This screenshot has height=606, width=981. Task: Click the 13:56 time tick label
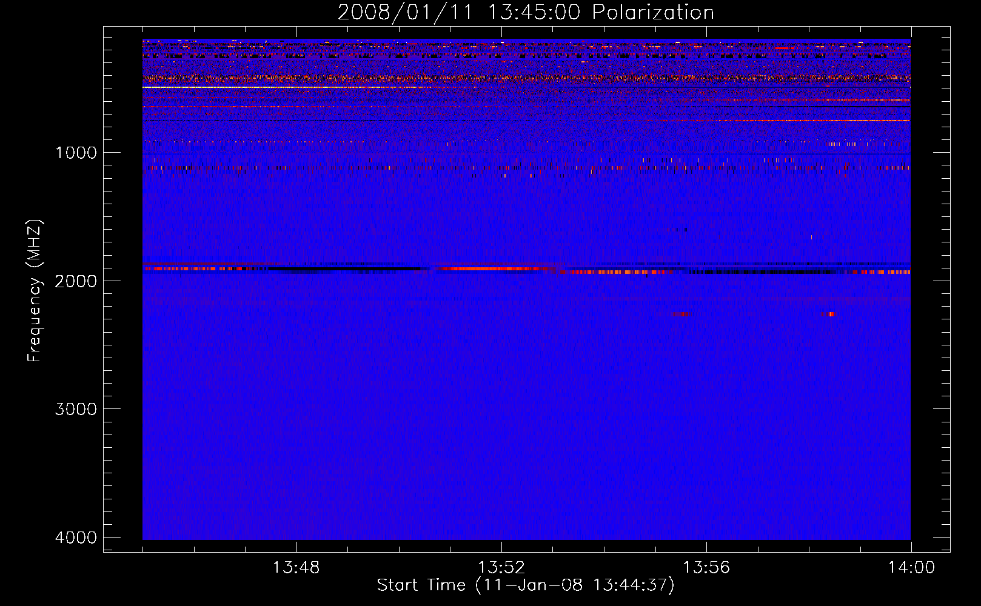tap(706, 568)
